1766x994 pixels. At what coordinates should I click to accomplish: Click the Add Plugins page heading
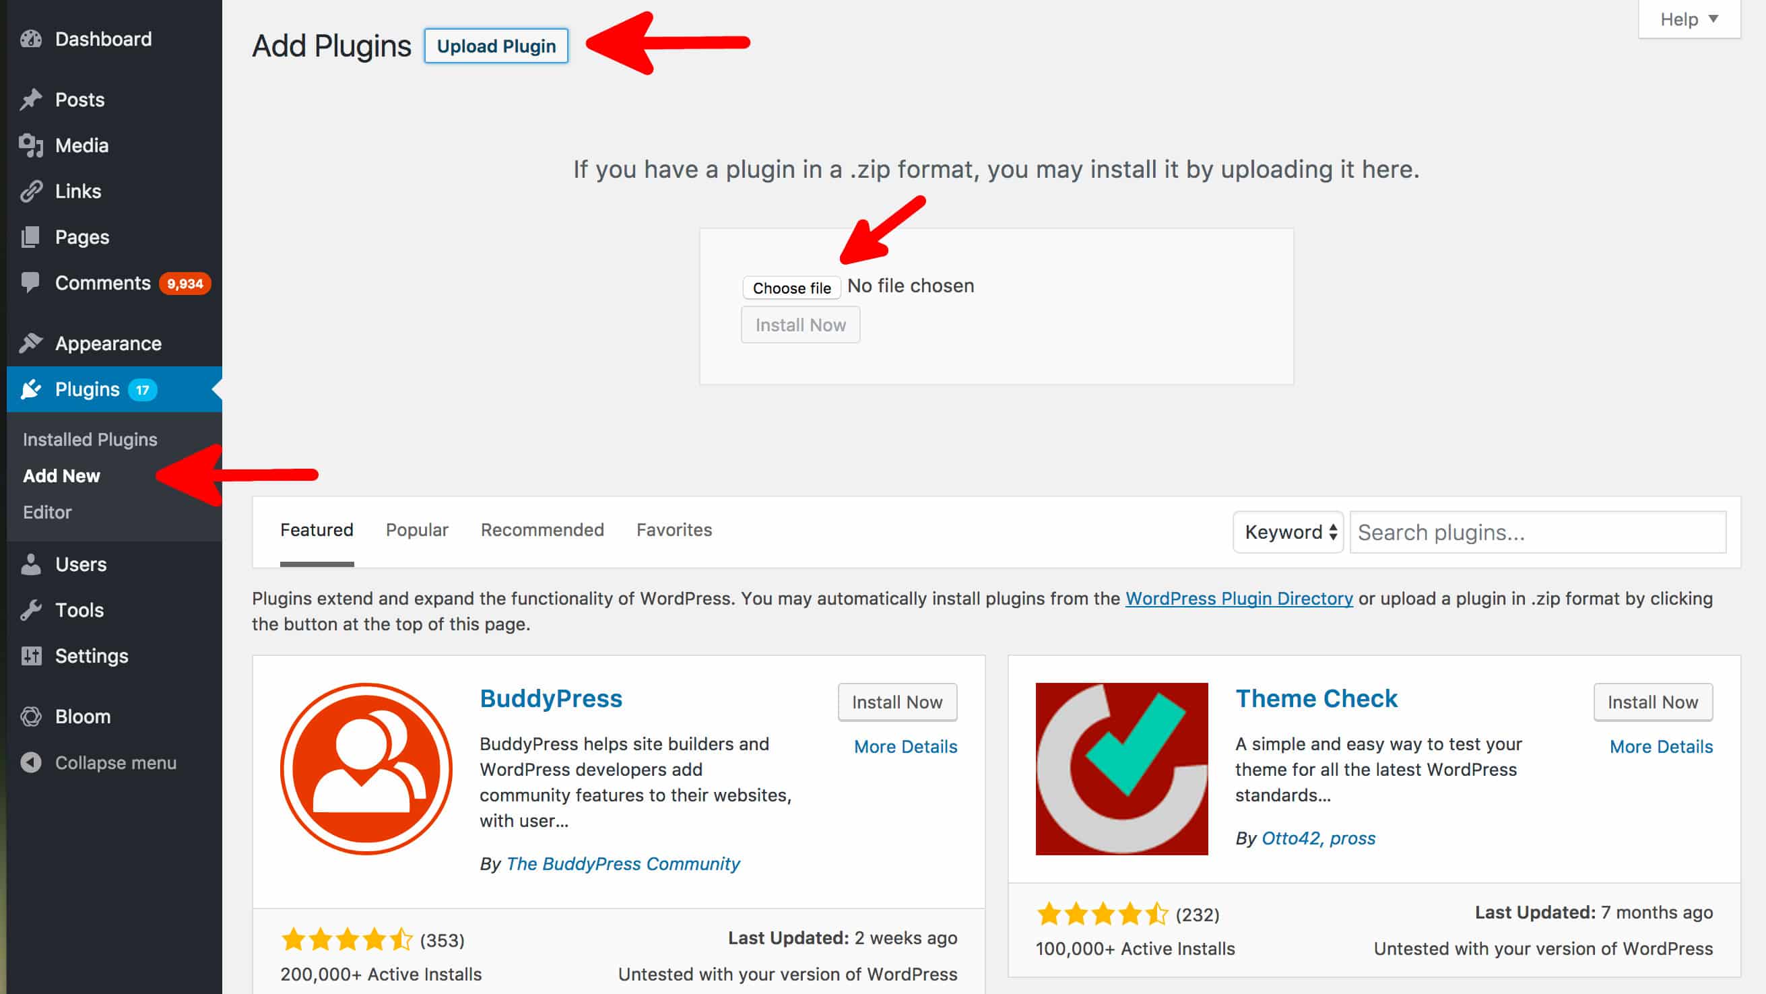(332, 46)
